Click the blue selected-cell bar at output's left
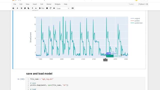 (13, 39)
